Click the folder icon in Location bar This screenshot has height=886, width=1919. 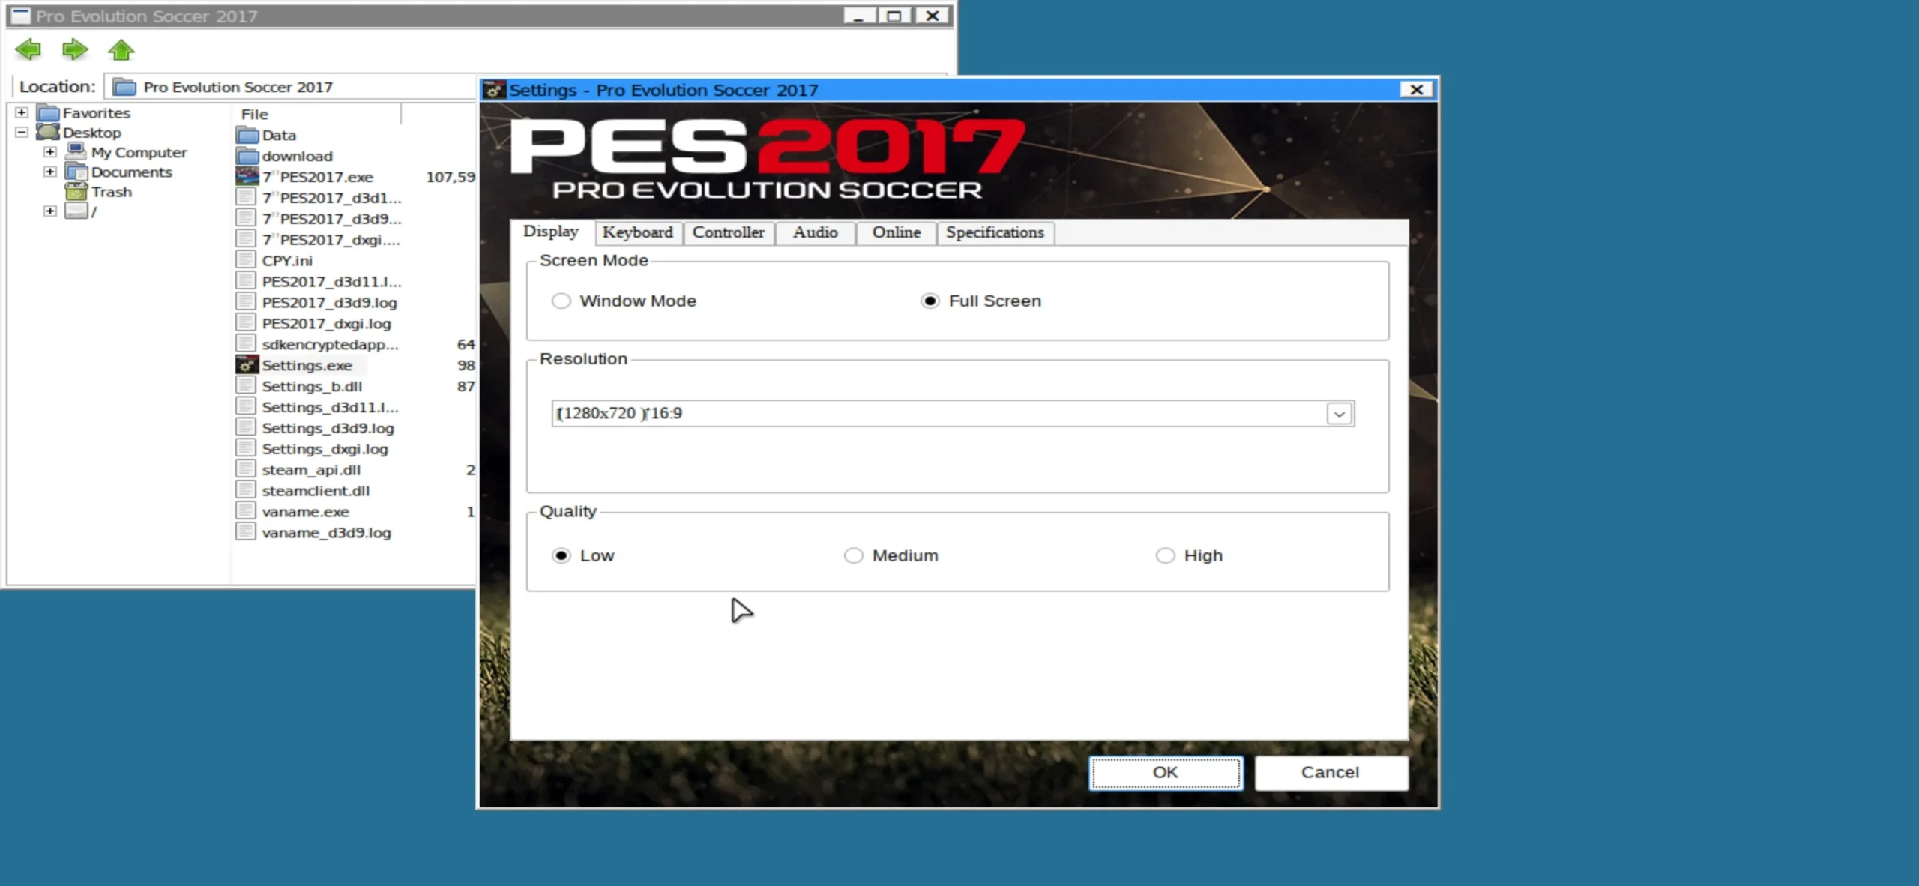(124, 87)
